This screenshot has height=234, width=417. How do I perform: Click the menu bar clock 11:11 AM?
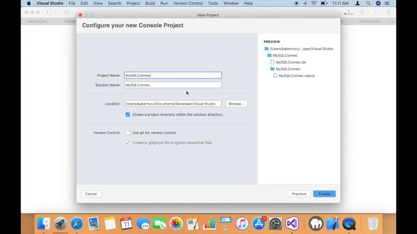point(340,3)
